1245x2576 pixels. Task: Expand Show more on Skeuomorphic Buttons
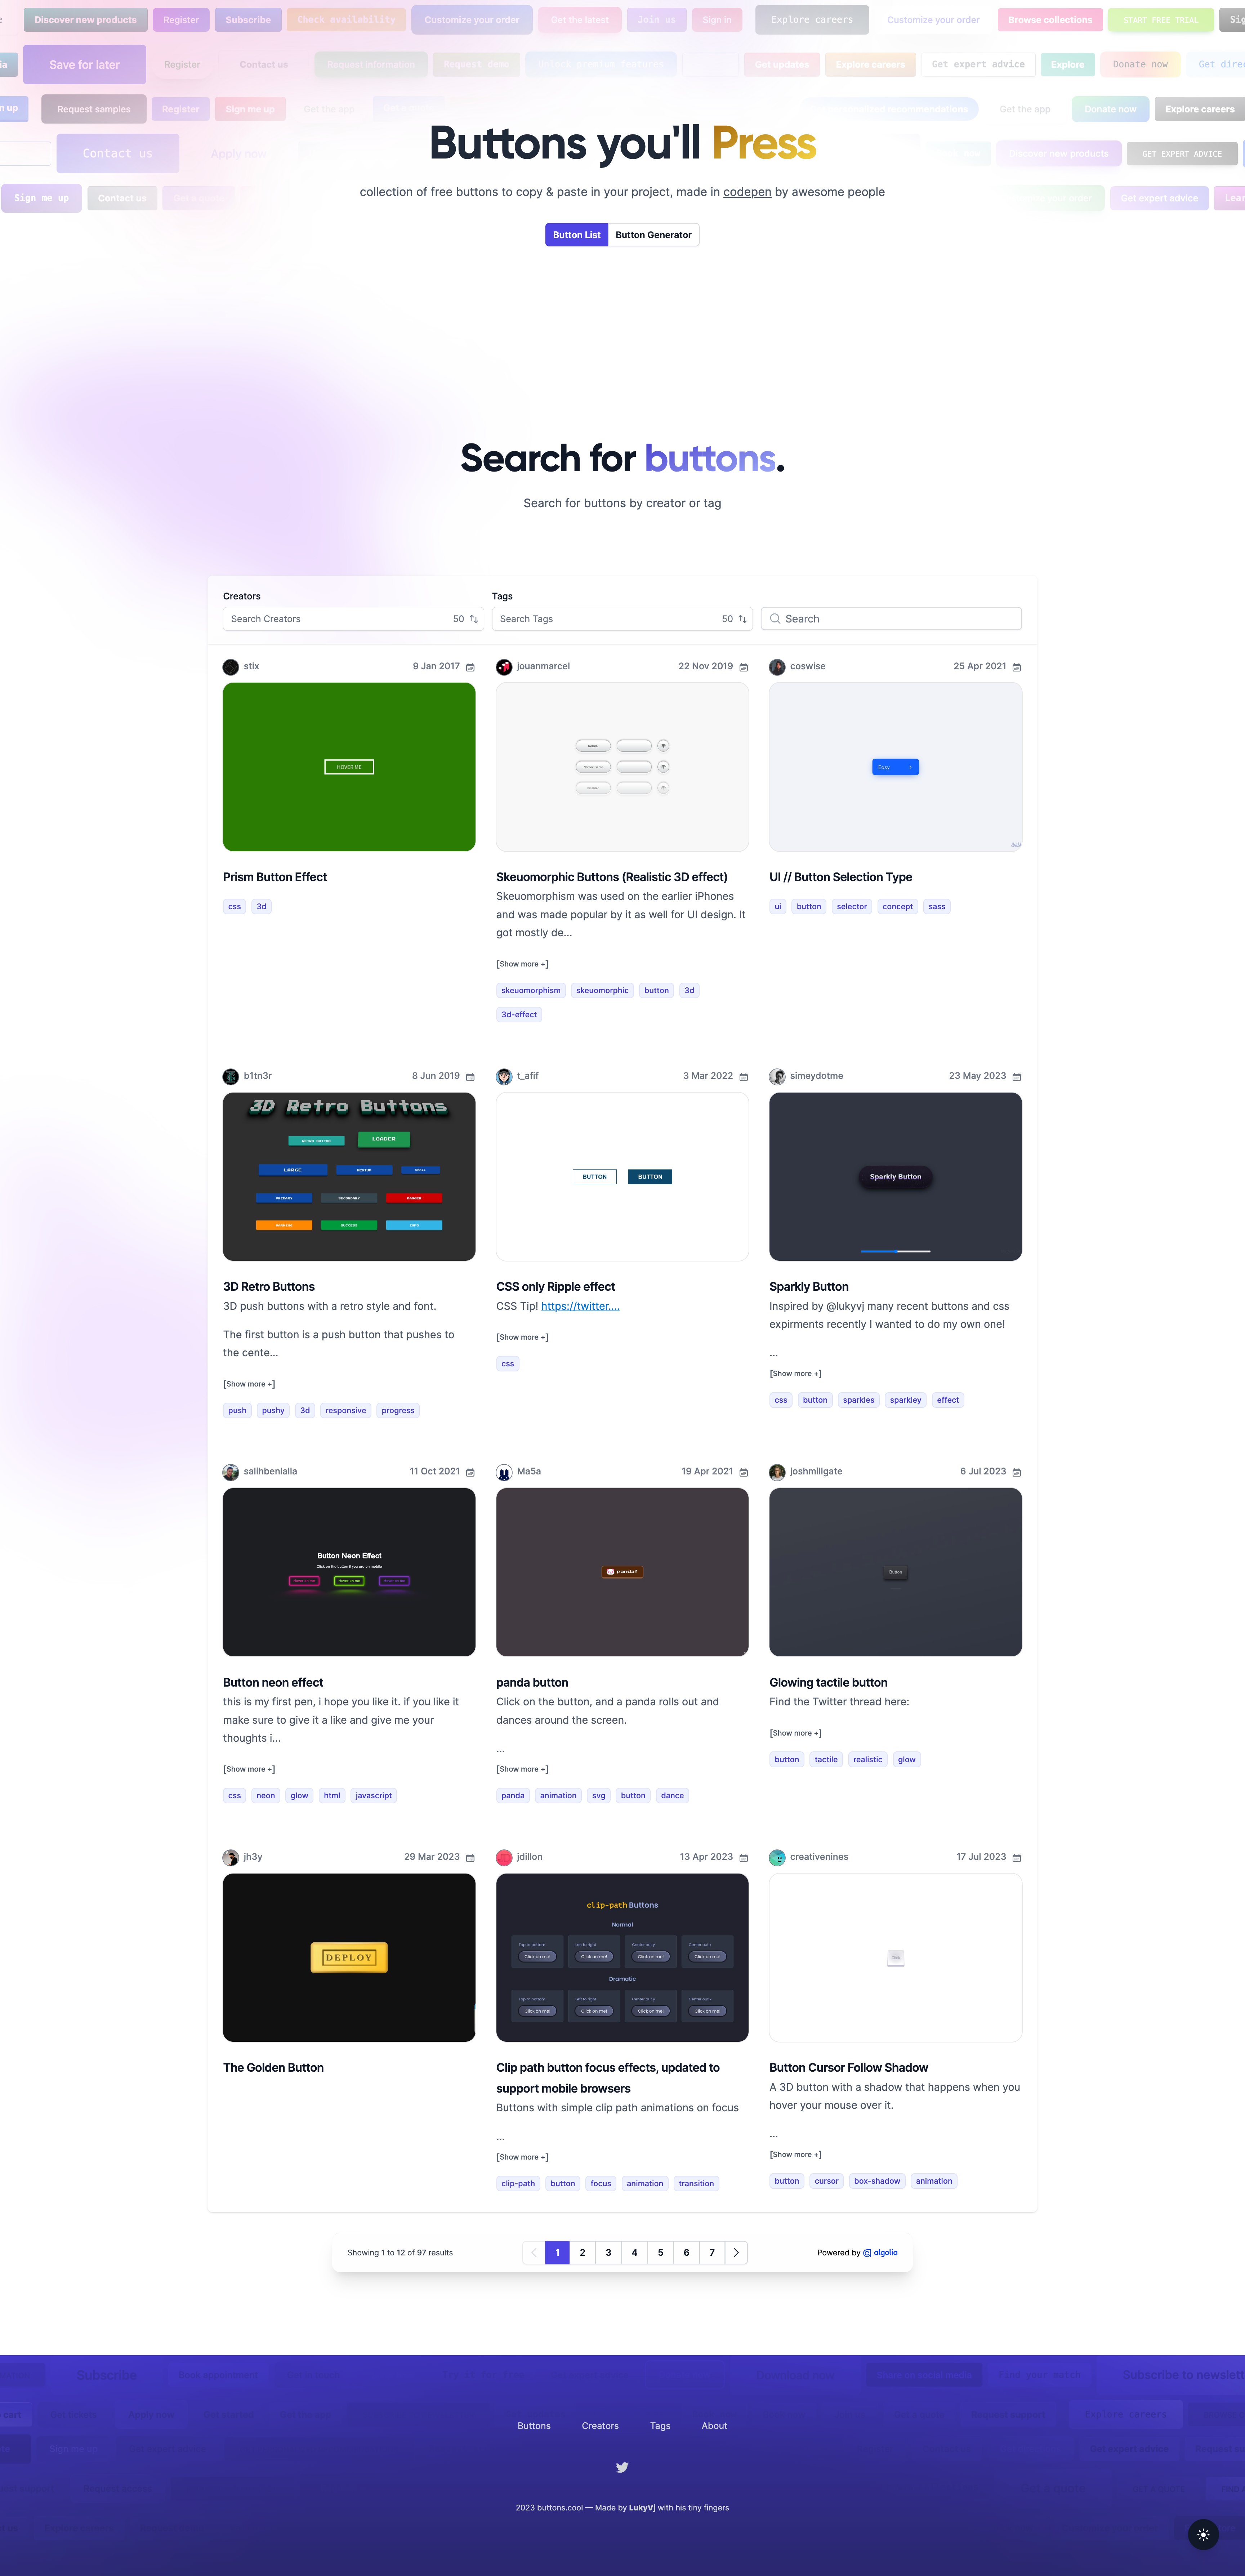(x=522, y=964)
